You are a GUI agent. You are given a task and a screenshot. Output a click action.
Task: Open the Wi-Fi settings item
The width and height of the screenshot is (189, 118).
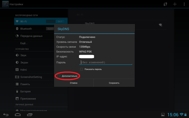(x=41, y=22)
